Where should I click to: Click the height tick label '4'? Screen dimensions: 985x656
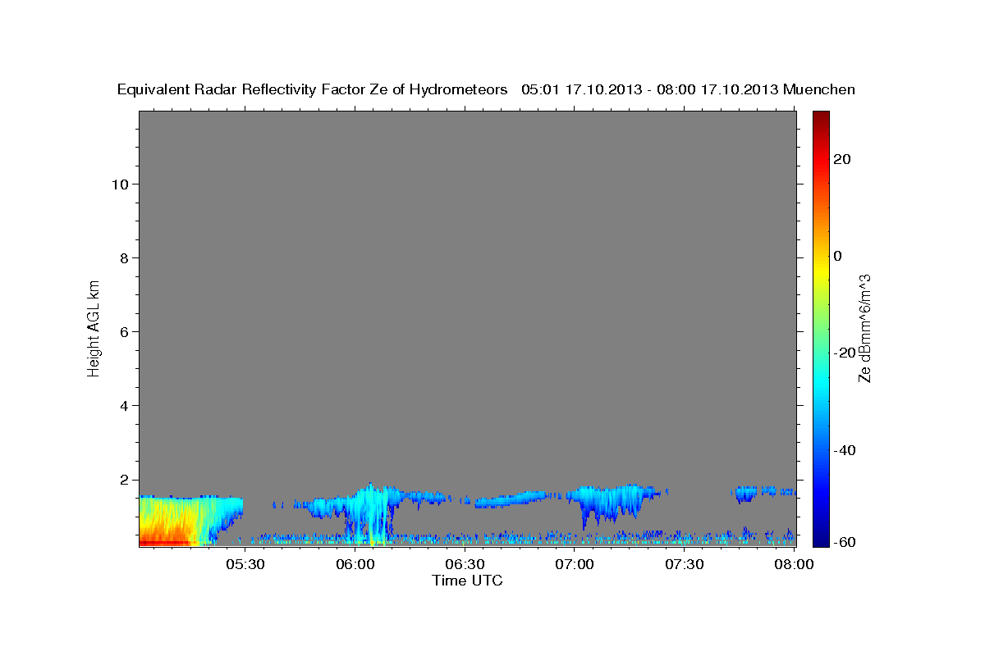124,406
